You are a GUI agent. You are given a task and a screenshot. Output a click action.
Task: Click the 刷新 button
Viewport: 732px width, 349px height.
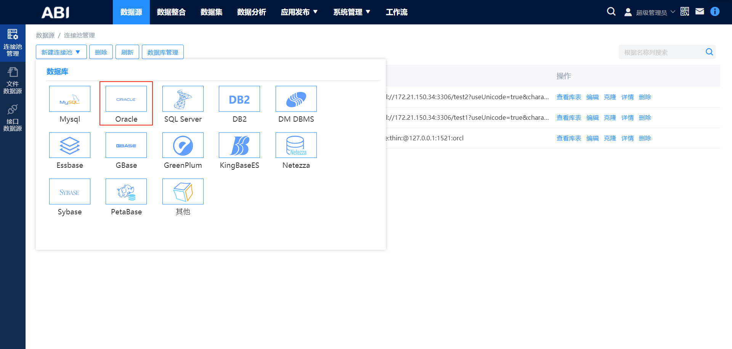click(127, 52)
